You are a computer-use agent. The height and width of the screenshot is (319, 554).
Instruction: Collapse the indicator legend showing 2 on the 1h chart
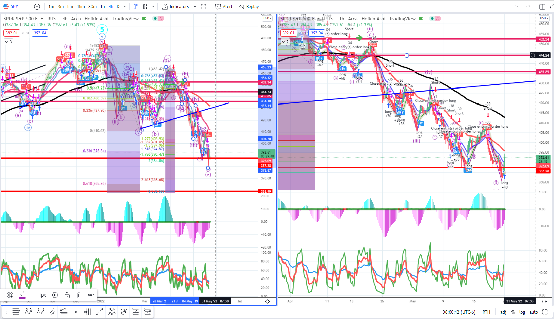[285, 42]
